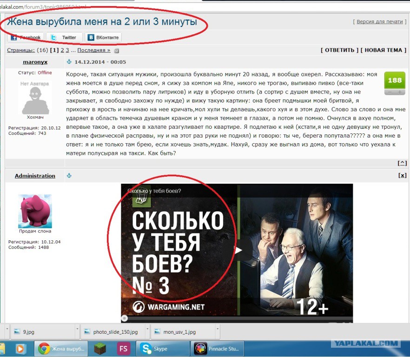Go to page 3 of the topic
The height and width of the screenshot is (357, 410).
(67, 50)
